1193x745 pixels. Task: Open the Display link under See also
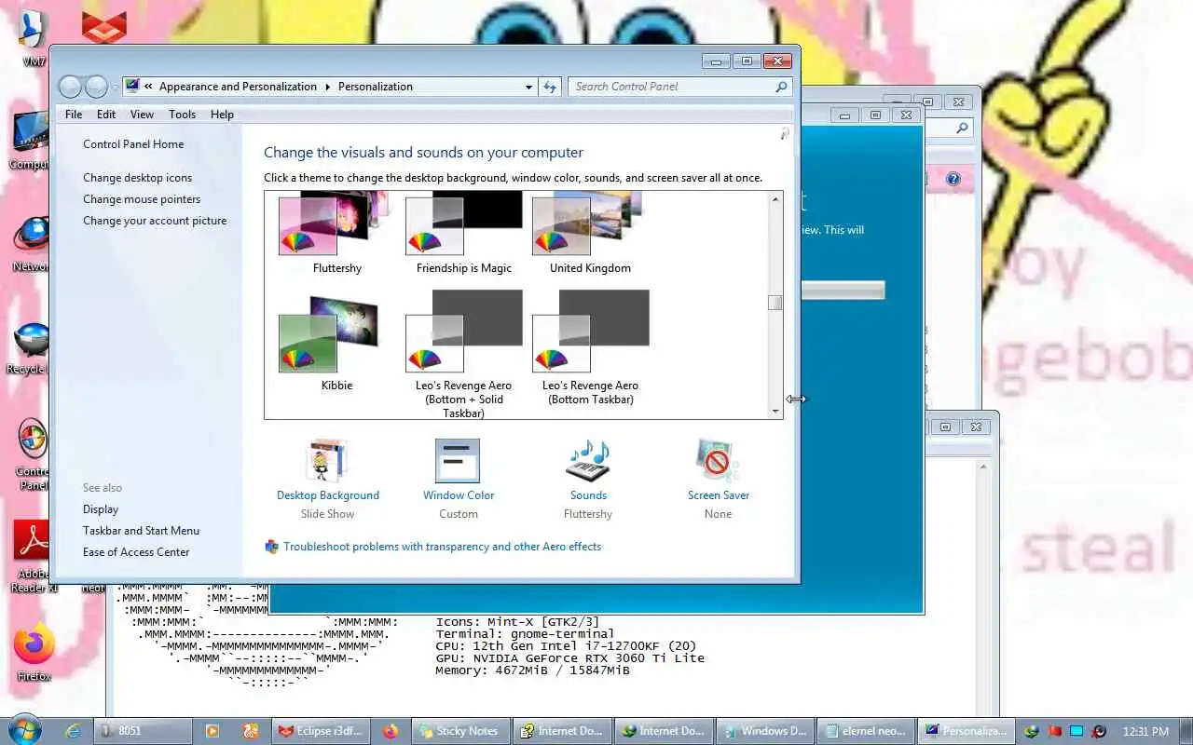coord(101,509)
